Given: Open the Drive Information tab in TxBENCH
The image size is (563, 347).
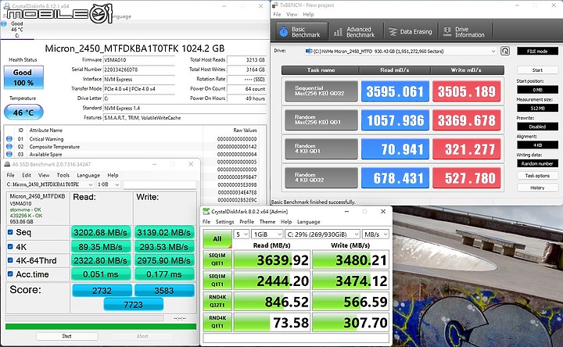Looking at the screenshot, I should (x=464, y=32).
